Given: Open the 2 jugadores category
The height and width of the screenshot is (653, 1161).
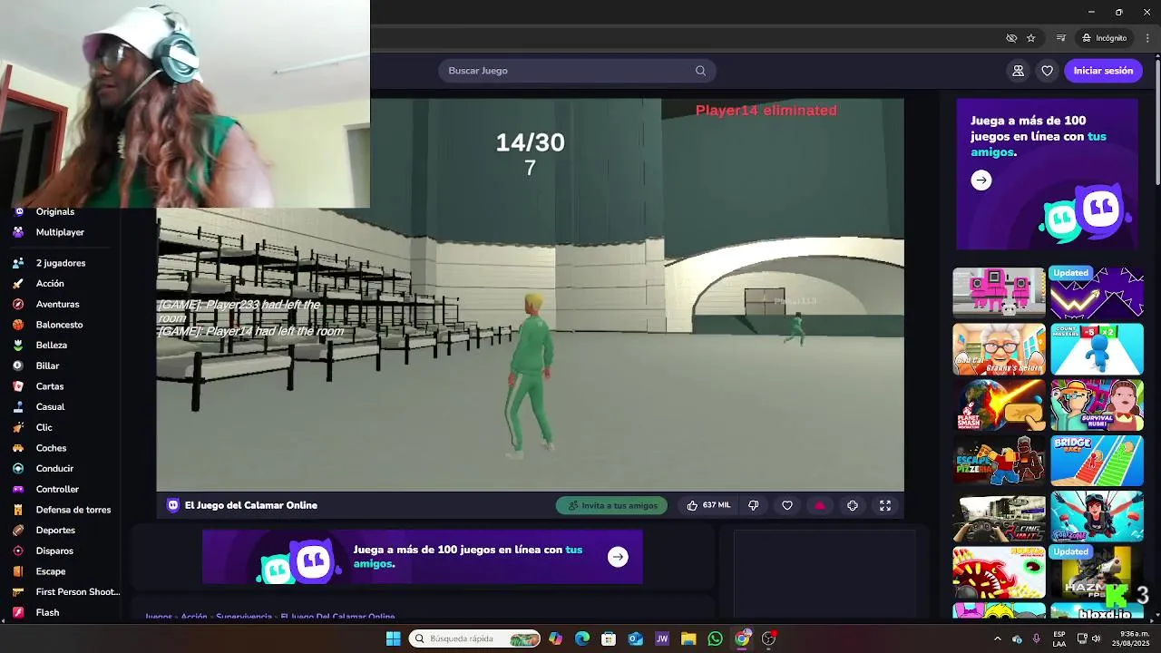Looking at the screenshot, I should pos(61,263).
